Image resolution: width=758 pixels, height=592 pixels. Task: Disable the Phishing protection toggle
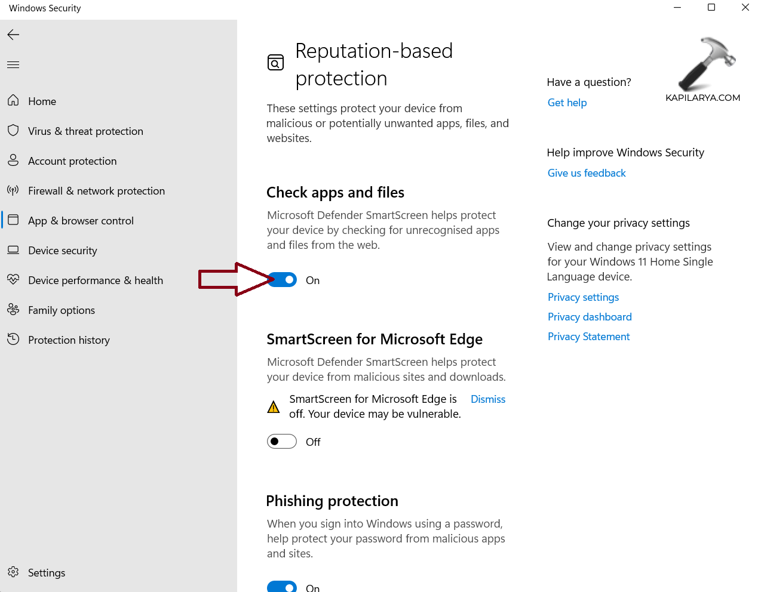282,587
